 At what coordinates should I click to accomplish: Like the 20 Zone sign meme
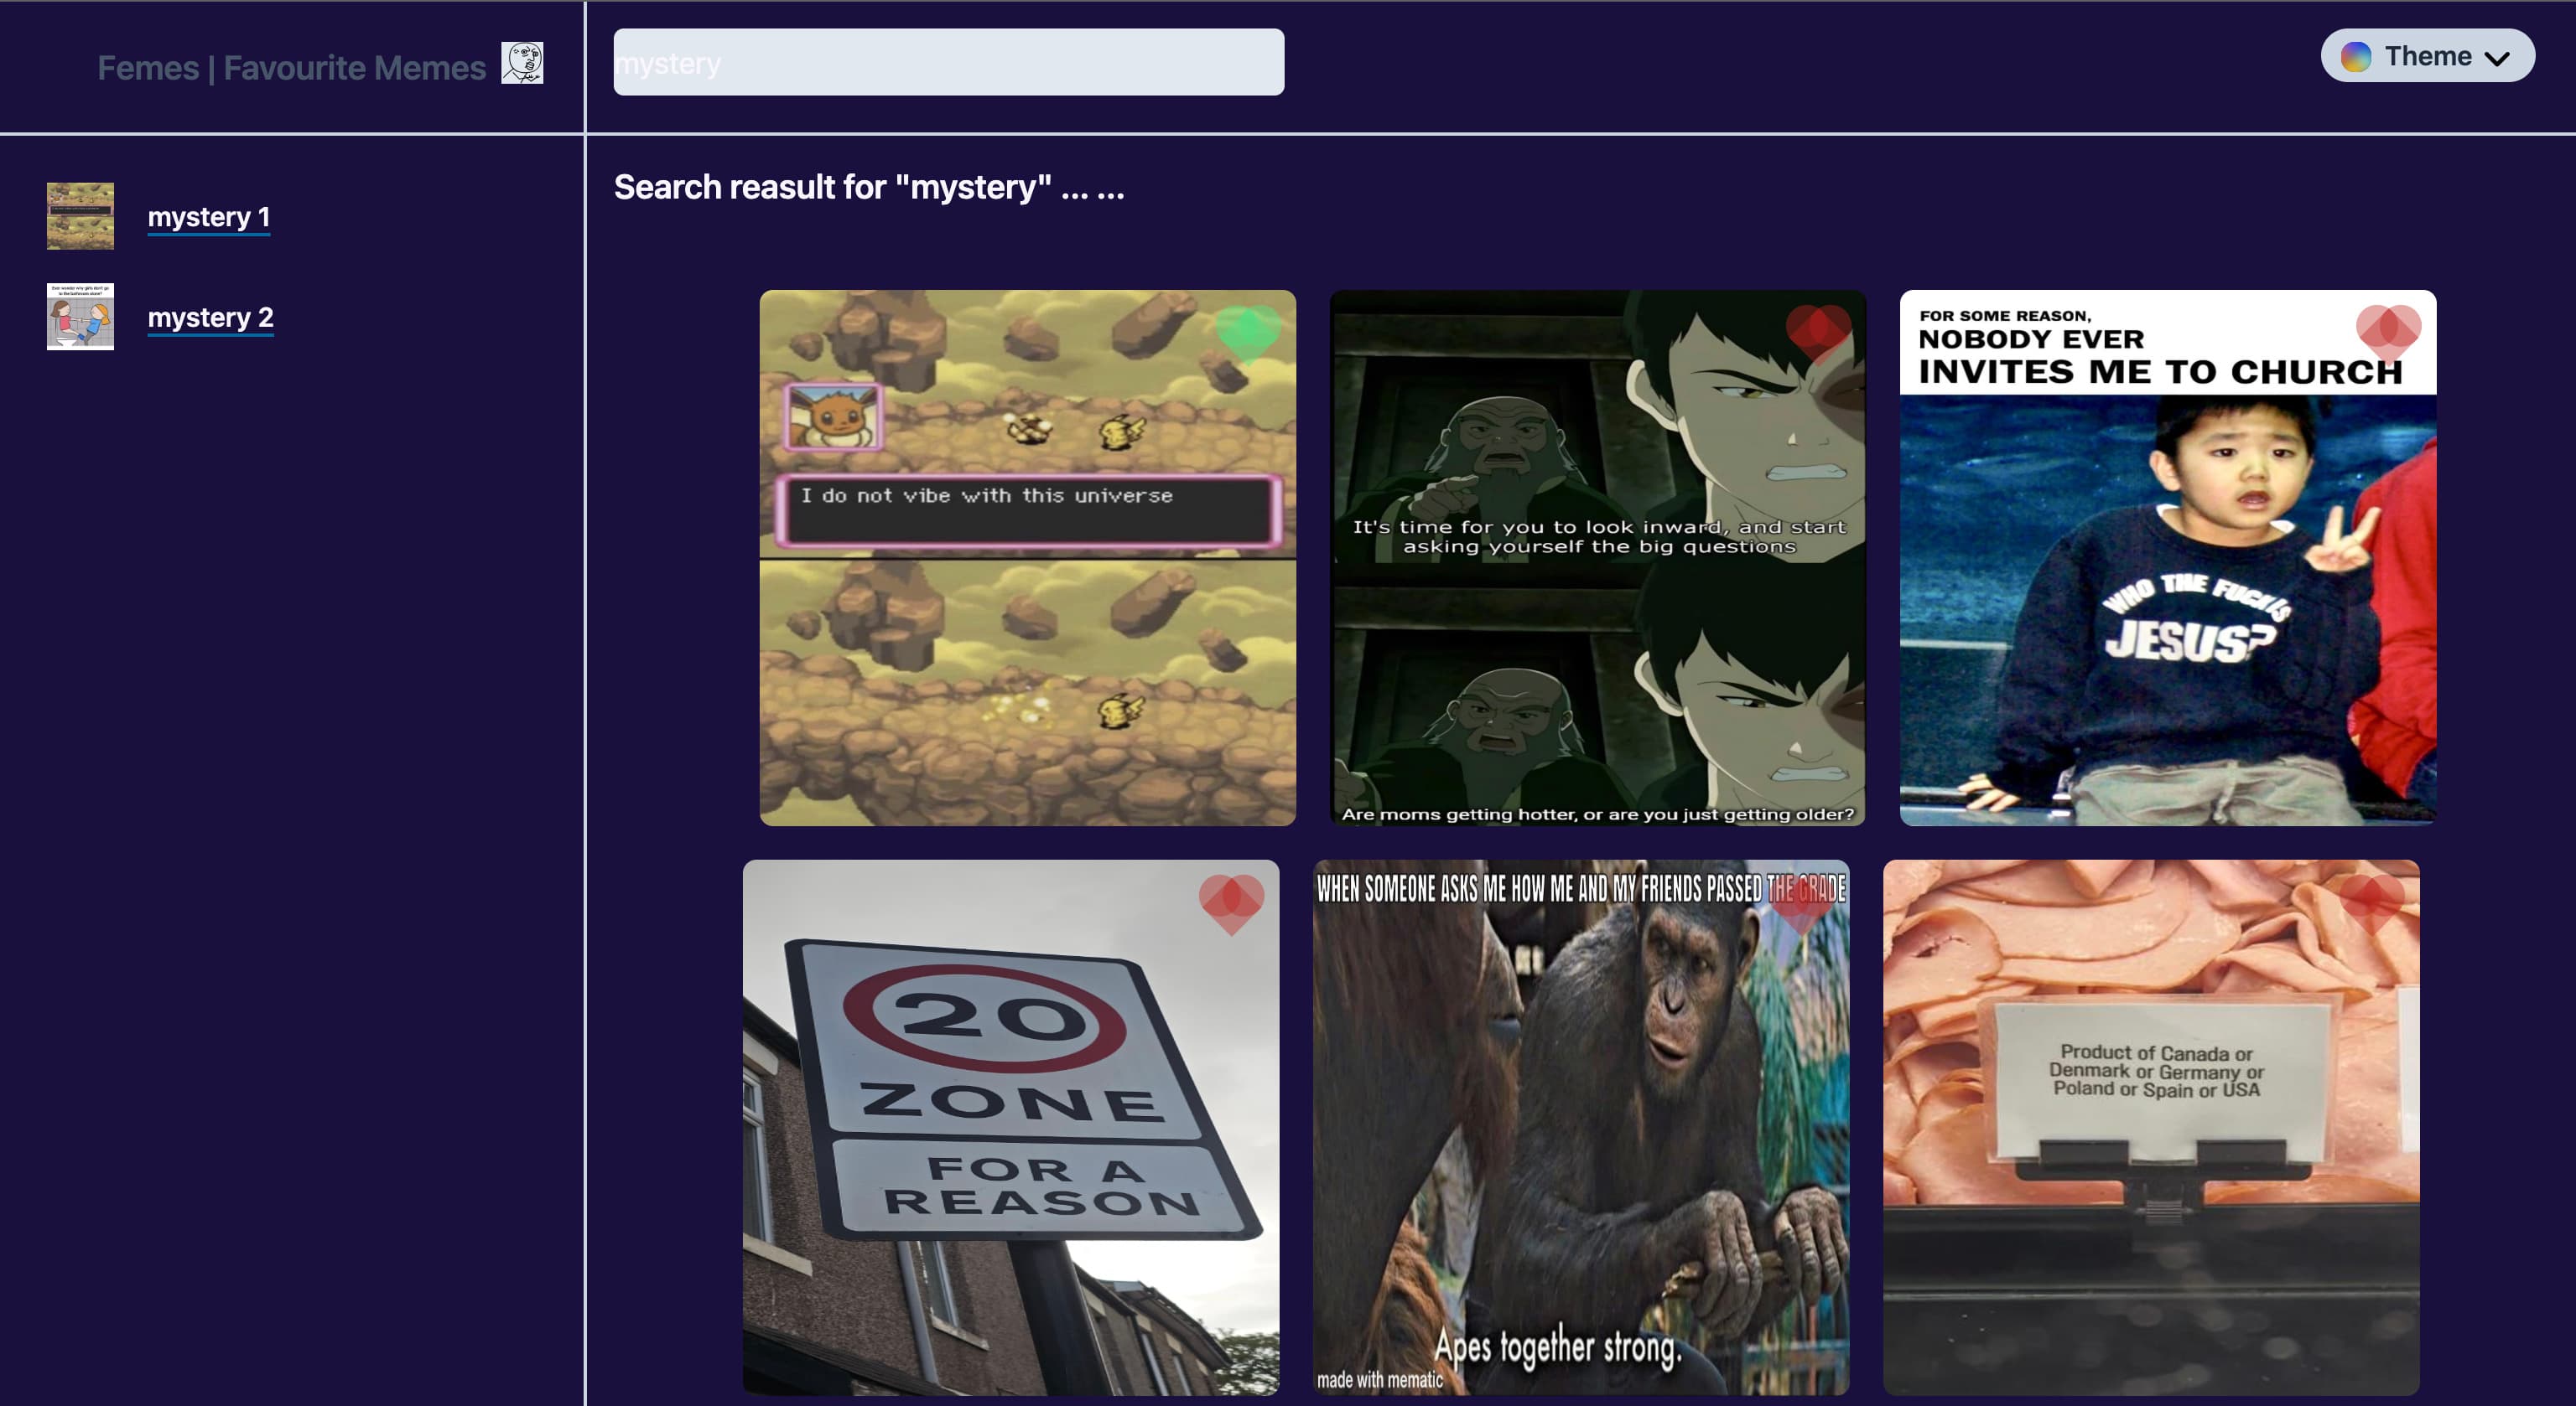pos(1231,902)
